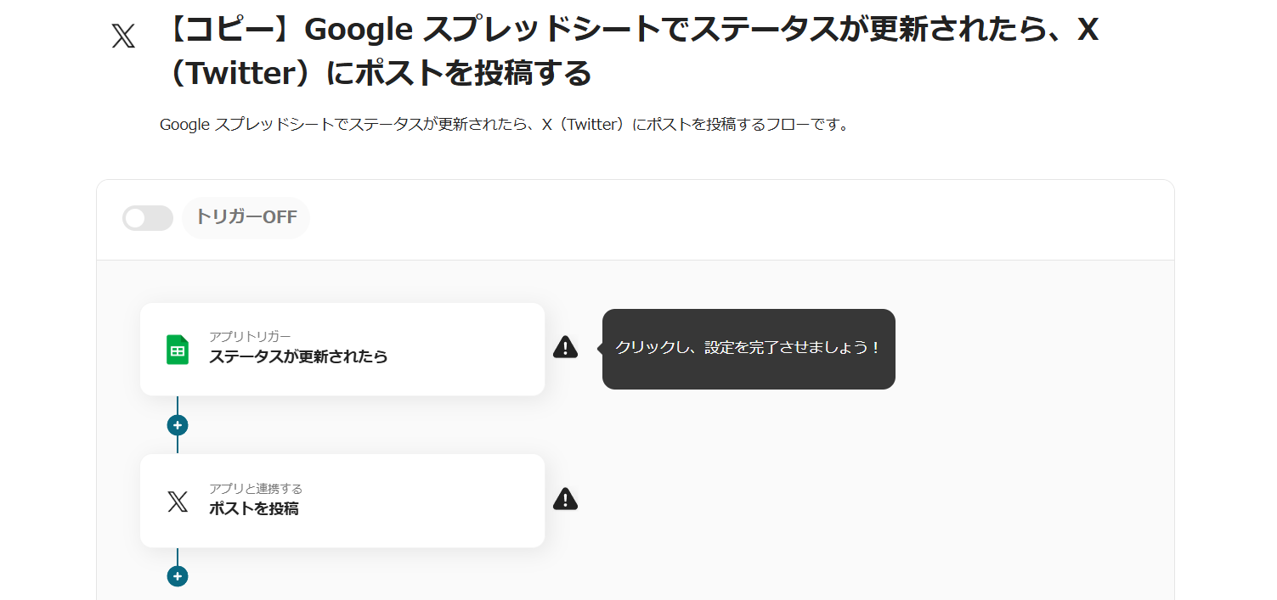Image resolution: width=1277 pixels, height=600 pixels.
Task: Click the X icon in ポストを投稿 card
Action: (178, 502)
